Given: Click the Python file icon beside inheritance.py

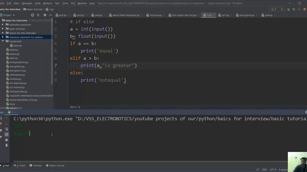Looking at the screenshot, I should tap(8, 75).
